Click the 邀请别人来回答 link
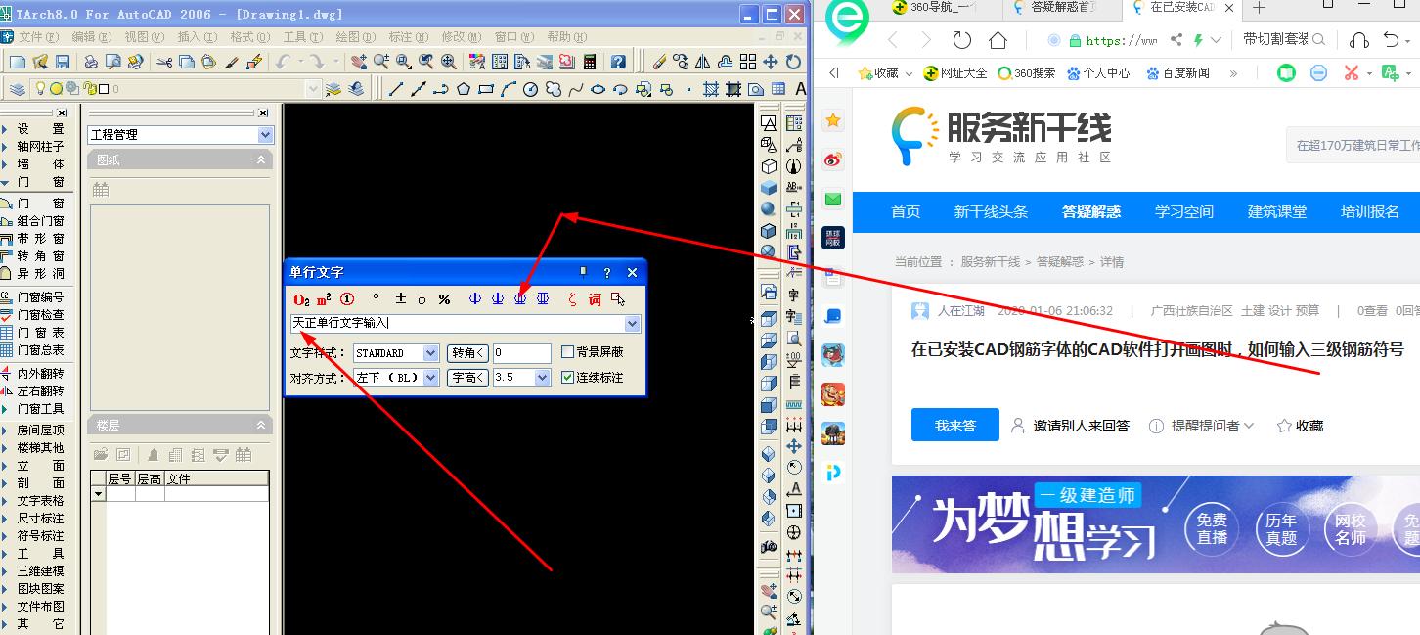The image size is (1420, 635). click(1070, 426)
